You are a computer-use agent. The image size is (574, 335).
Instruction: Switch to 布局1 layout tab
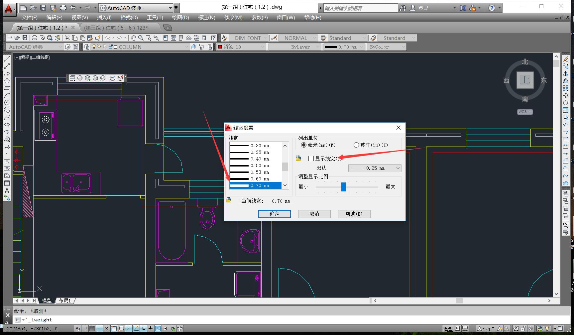pos(64,300)
